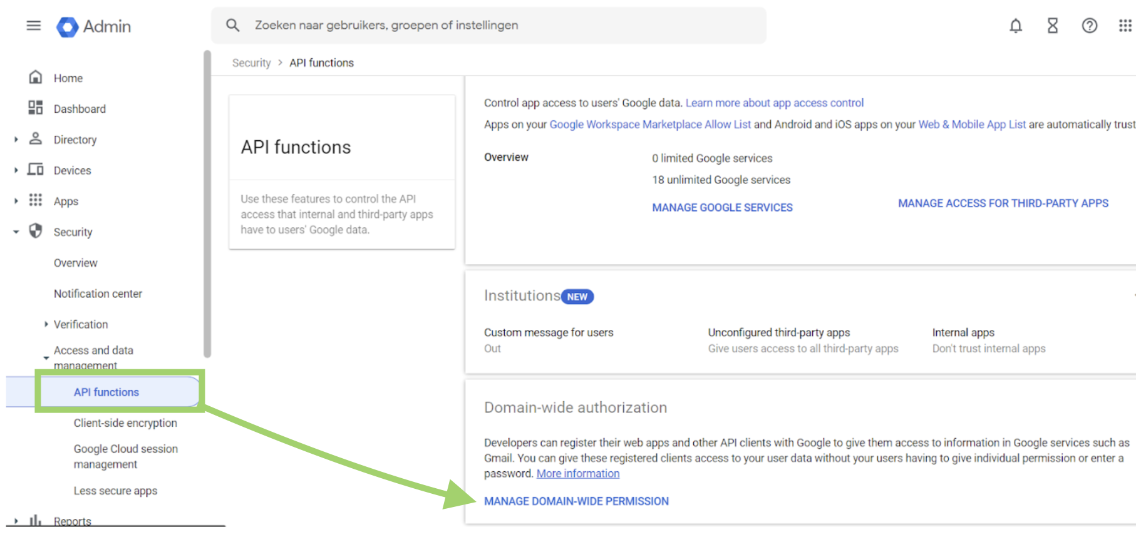Click the Home house icon
Image resolution: width=1136 pixels, height=537 pixels.
[x=36, y=77]
